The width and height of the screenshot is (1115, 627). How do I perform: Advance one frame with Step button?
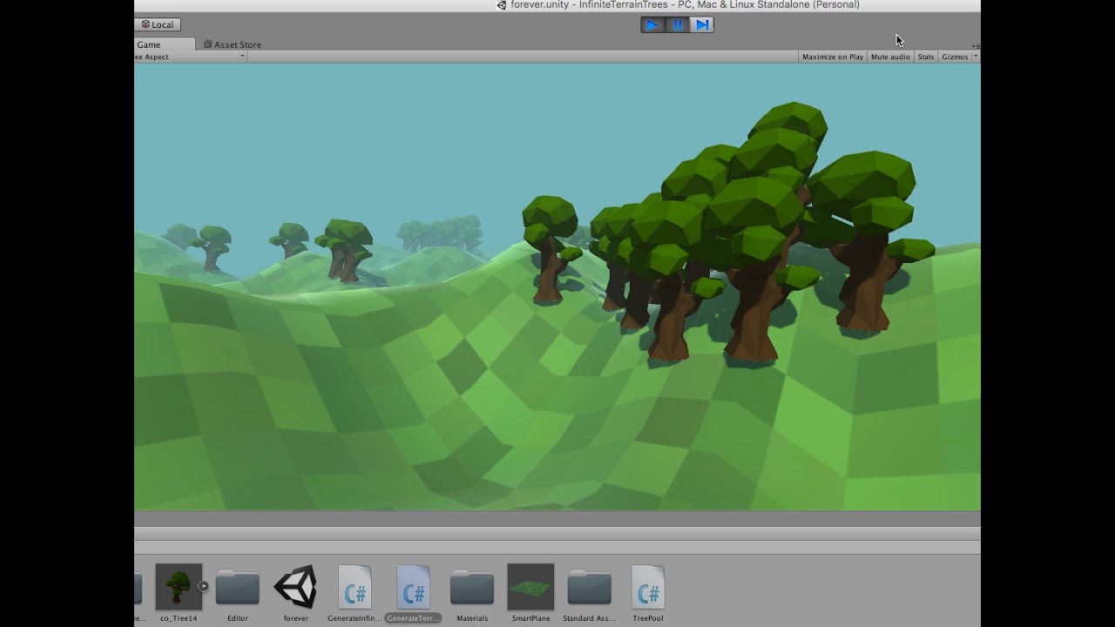[702, 24]
